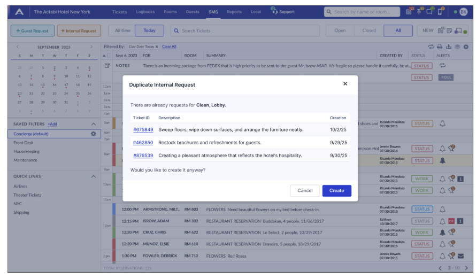Image resolution: width=476 pixels, height=279 pixels.
Task: Collapse the Quick Links section
Action: (x=94, y=176)
